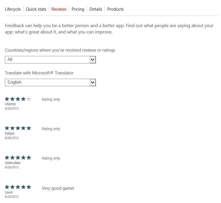The width and height of the screenshot is (221, 203).
Task: Switch to the Quick stats tab
Action: pos(36,9)
